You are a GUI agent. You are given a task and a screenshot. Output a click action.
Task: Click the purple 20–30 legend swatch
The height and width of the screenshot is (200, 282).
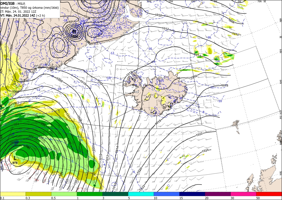pos(218,194)
